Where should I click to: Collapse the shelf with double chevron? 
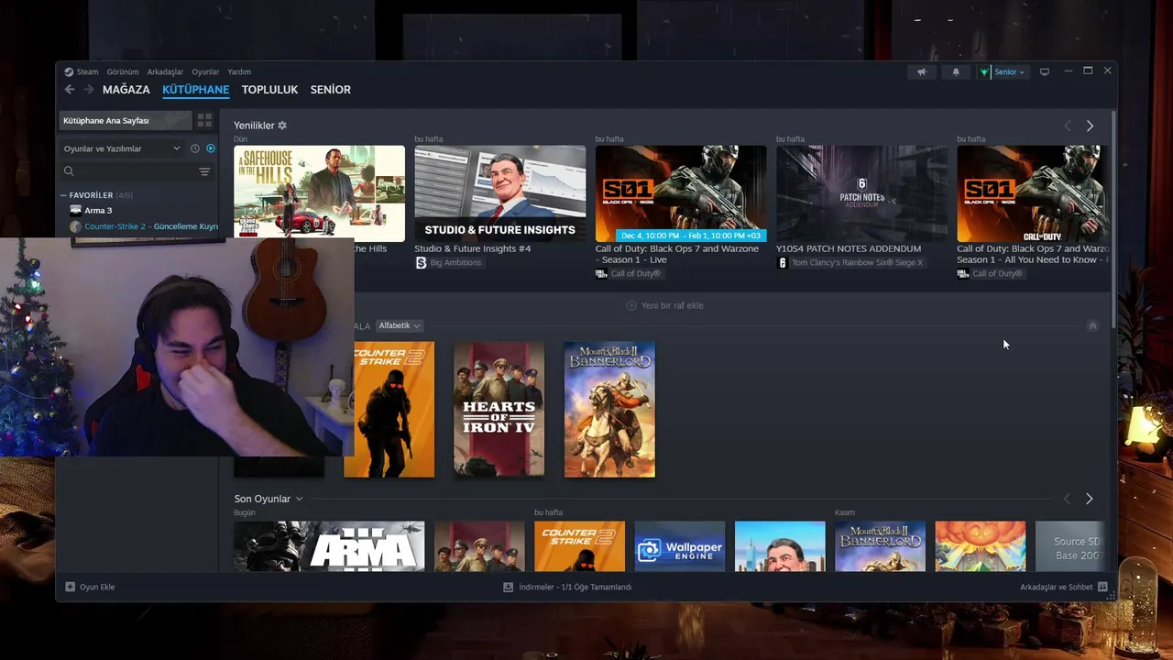1092,325
